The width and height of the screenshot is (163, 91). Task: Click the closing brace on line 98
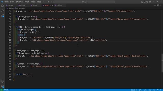tap(14, 80)
